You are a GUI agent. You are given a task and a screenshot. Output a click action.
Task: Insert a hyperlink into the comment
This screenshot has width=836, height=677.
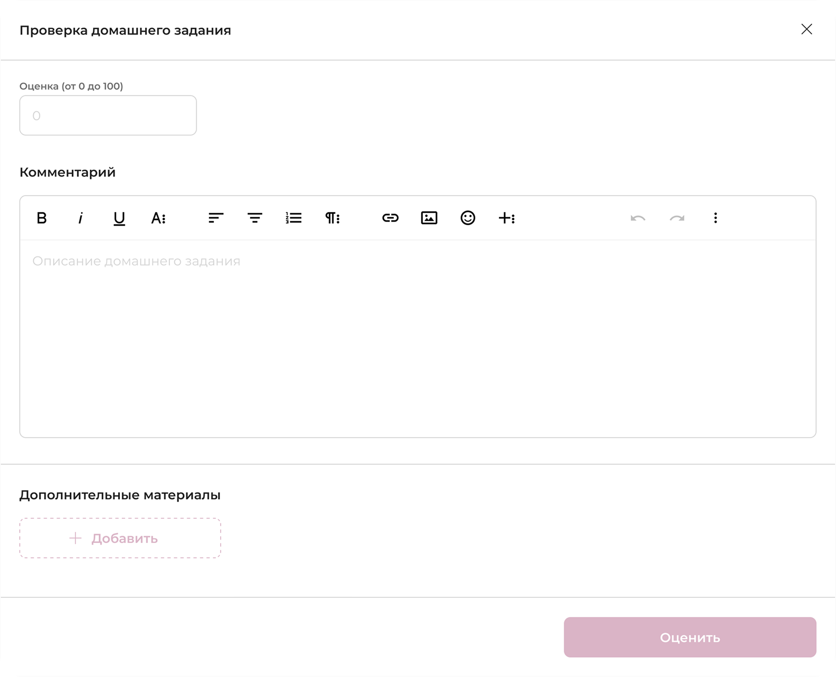(391, 218)
